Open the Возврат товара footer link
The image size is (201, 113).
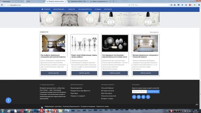[107, 99]
